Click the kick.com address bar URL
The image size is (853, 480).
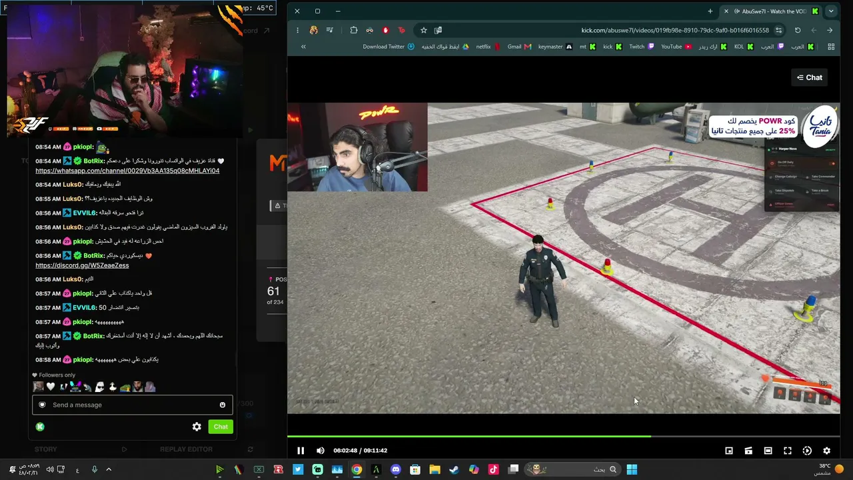tap(675, 30)
